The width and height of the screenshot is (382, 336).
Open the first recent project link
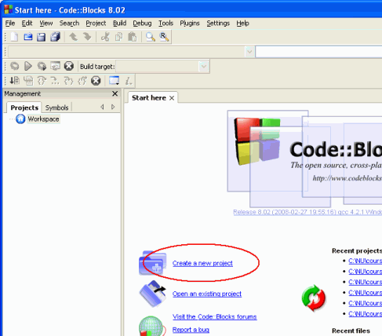365,261
